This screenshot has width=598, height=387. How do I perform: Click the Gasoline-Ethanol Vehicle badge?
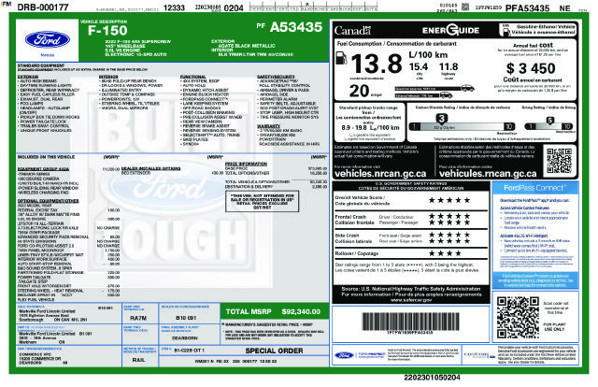click(x=538, y=30)
